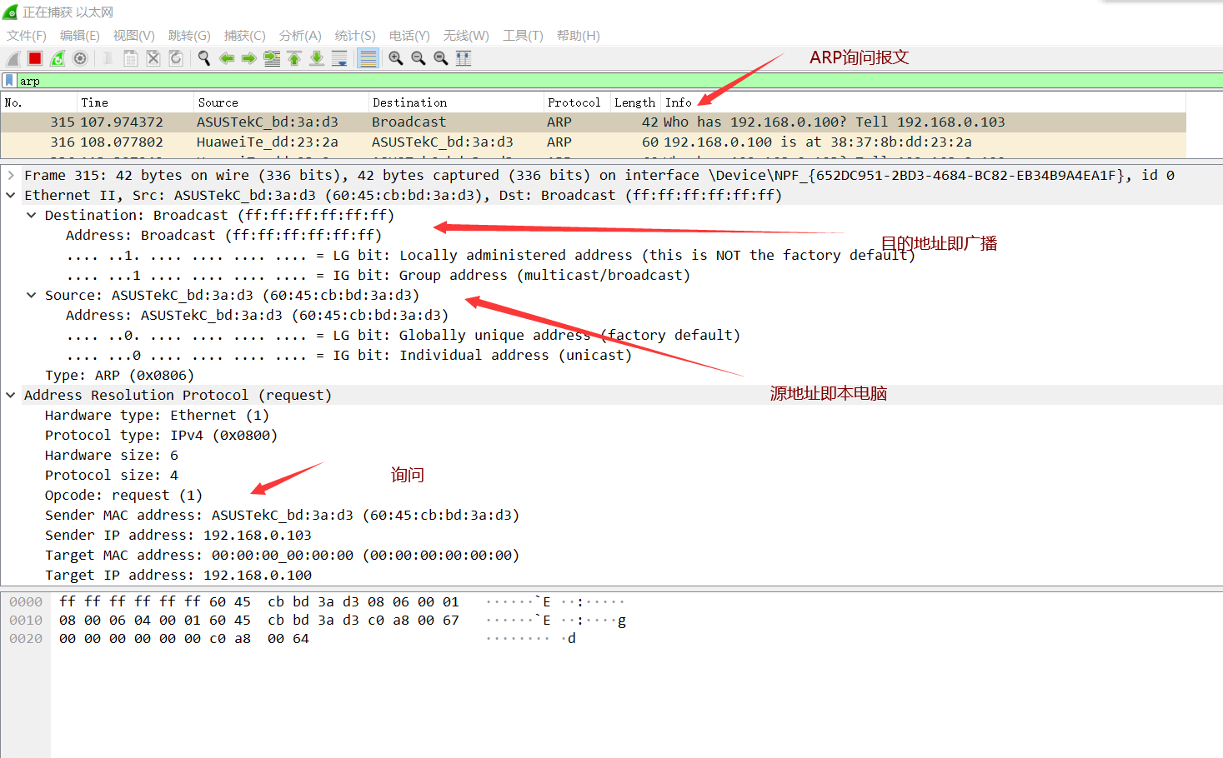Toggle packet list colorization
Viewport: 1223px width, 758px height.
368,57
